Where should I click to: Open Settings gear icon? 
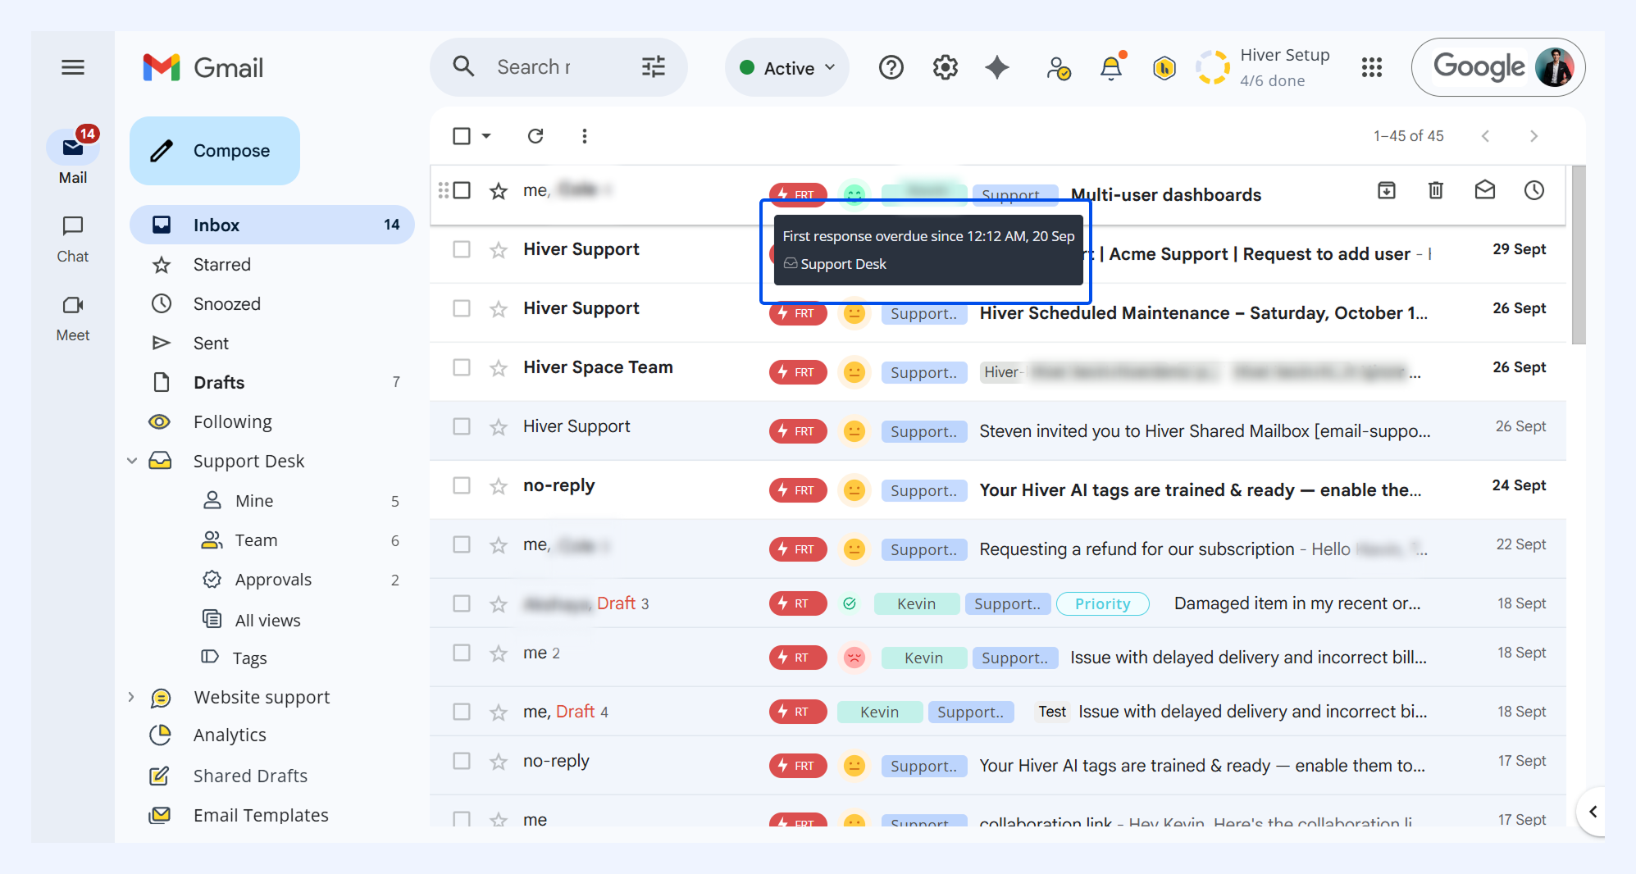[x=946, y=67]
